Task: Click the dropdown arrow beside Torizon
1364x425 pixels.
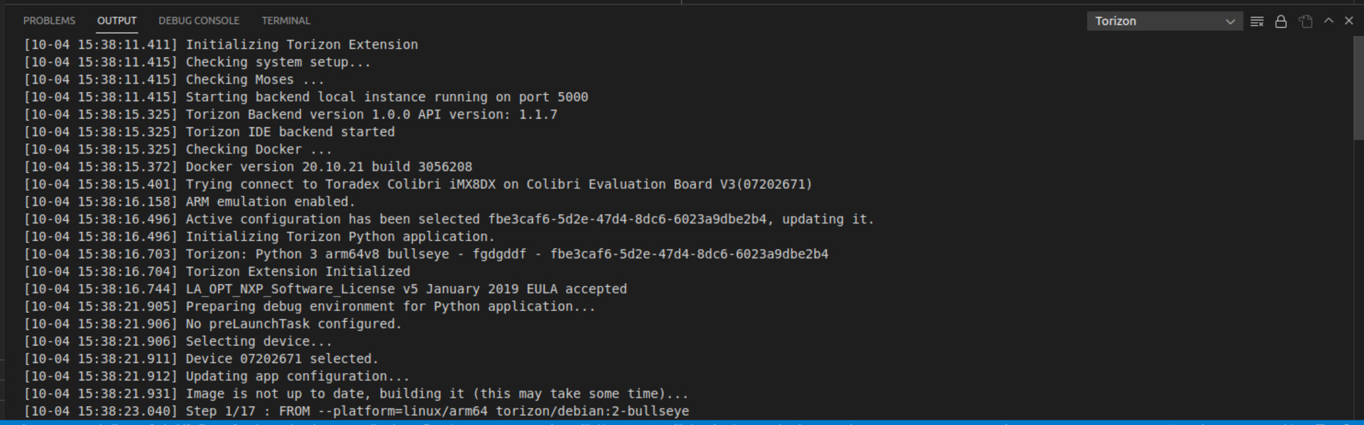Action: click(x=1230, y=21)
